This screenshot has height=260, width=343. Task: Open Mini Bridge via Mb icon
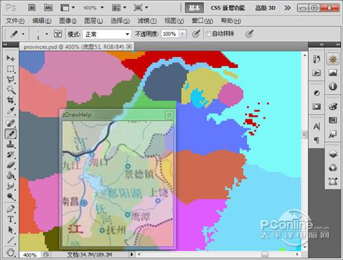48,8
